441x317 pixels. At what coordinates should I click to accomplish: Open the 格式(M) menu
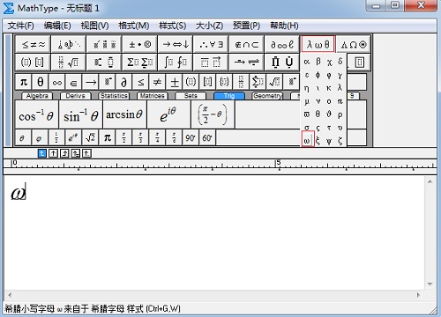[133, 26]
